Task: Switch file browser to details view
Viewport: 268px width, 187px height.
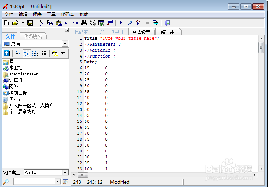Action: [43, 54]
